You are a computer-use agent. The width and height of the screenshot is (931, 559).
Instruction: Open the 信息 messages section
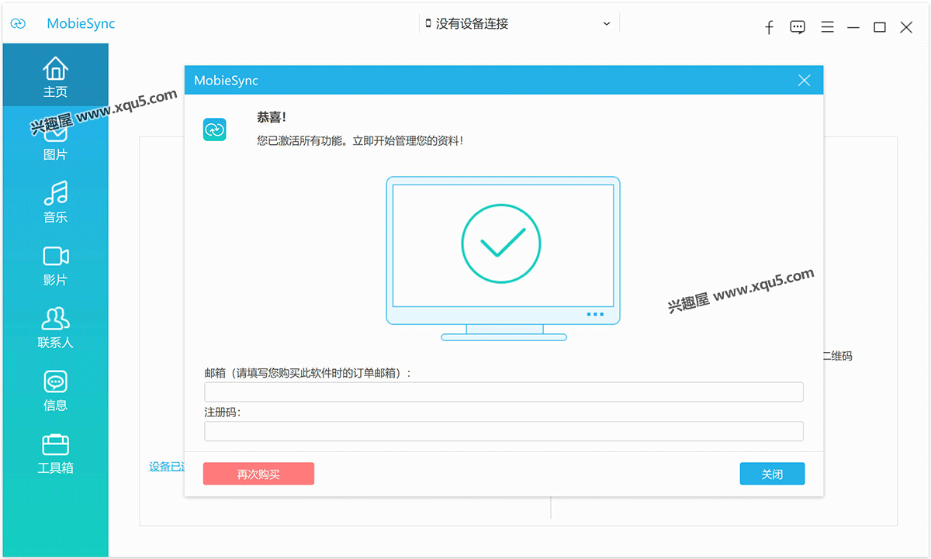tap(55, 391)
